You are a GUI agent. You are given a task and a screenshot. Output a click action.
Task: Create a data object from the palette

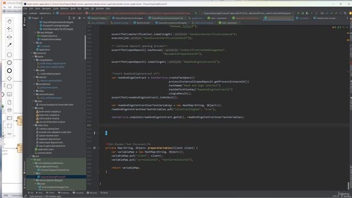[9, 102]
